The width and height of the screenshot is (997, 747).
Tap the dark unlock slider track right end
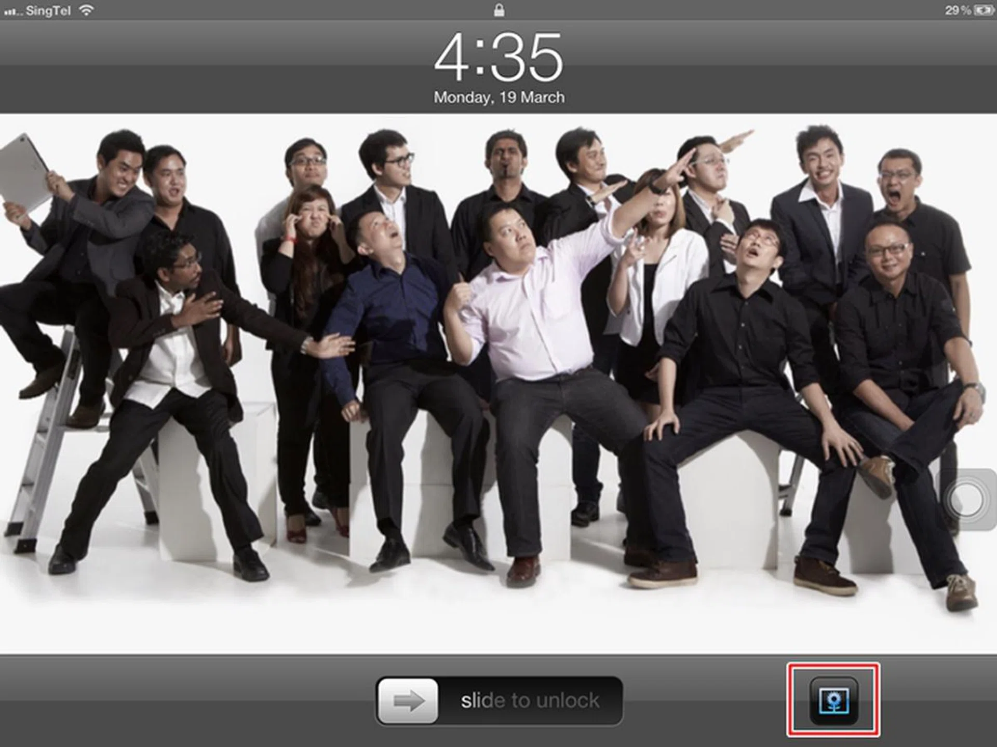click(x=613, y=701)
